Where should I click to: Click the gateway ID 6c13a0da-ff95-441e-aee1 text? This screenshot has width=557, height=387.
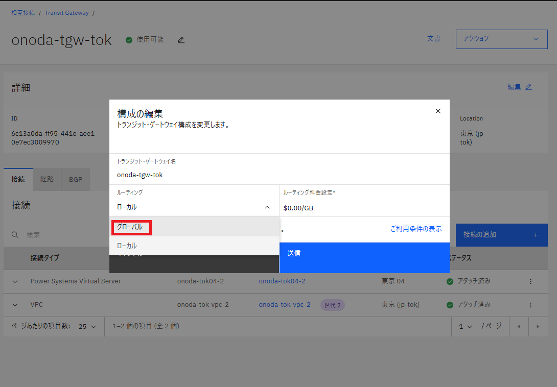54,138
